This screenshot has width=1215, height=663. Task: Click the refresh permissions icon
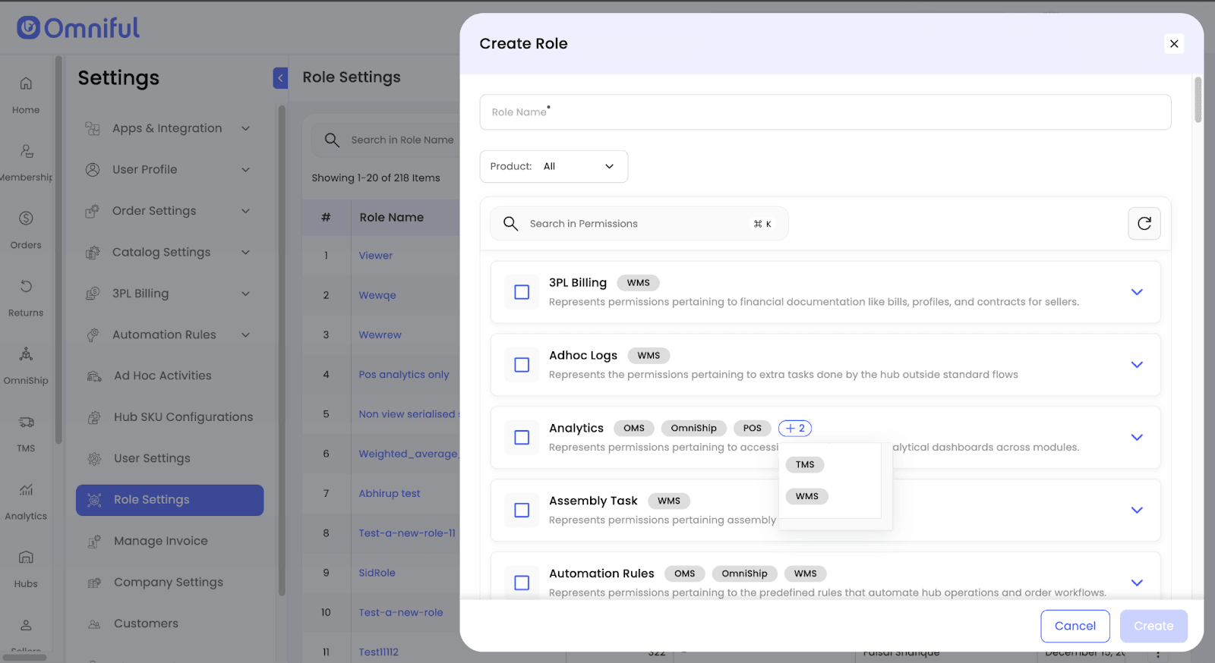1144,224
